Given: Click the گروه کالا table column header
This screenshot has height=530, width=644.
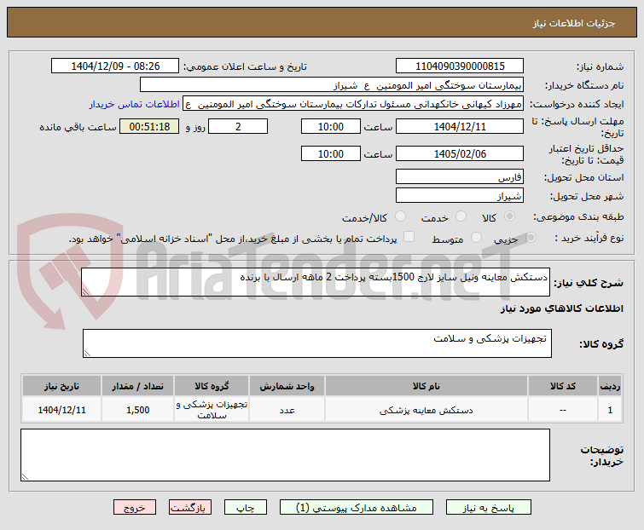Looking at the screenshot, I should click(x=212, y=386).
